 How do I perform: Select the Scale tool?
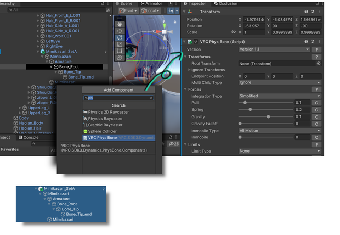coord(120,44)
